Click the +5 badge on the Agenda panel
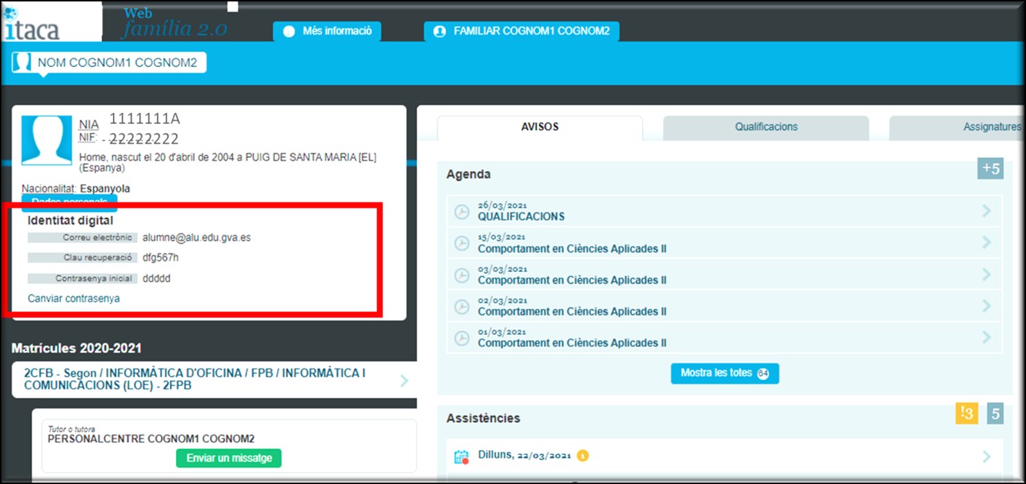This screenshot has width=1026, height=484. click(990, 168)
